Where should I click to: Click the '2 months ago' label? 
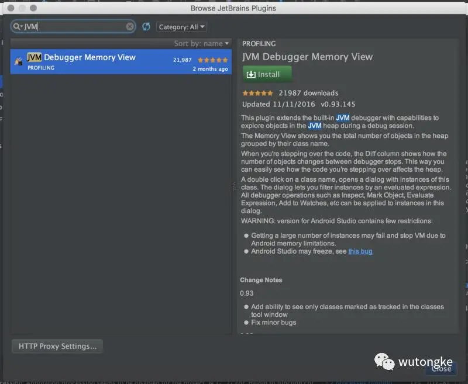coord(211,69)
